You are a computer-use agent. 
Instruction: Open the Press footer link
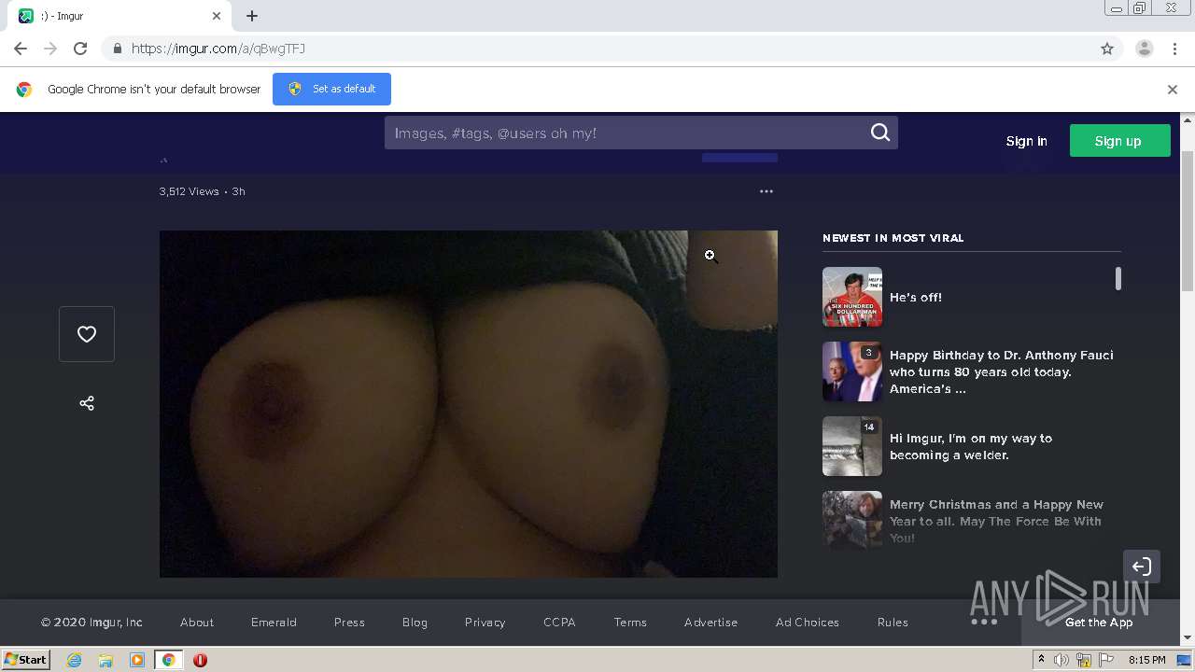pos(349,623)
